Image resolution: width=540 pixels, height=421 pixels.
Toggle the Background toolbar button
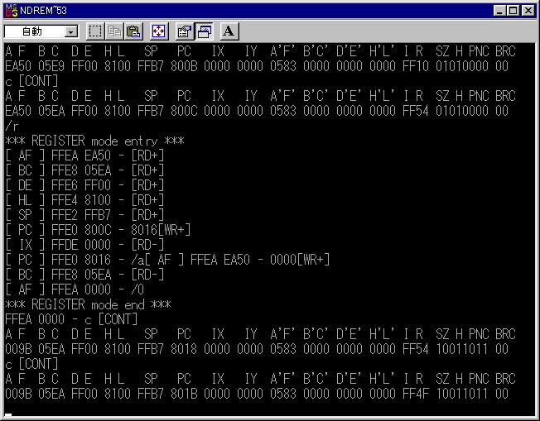204,31
